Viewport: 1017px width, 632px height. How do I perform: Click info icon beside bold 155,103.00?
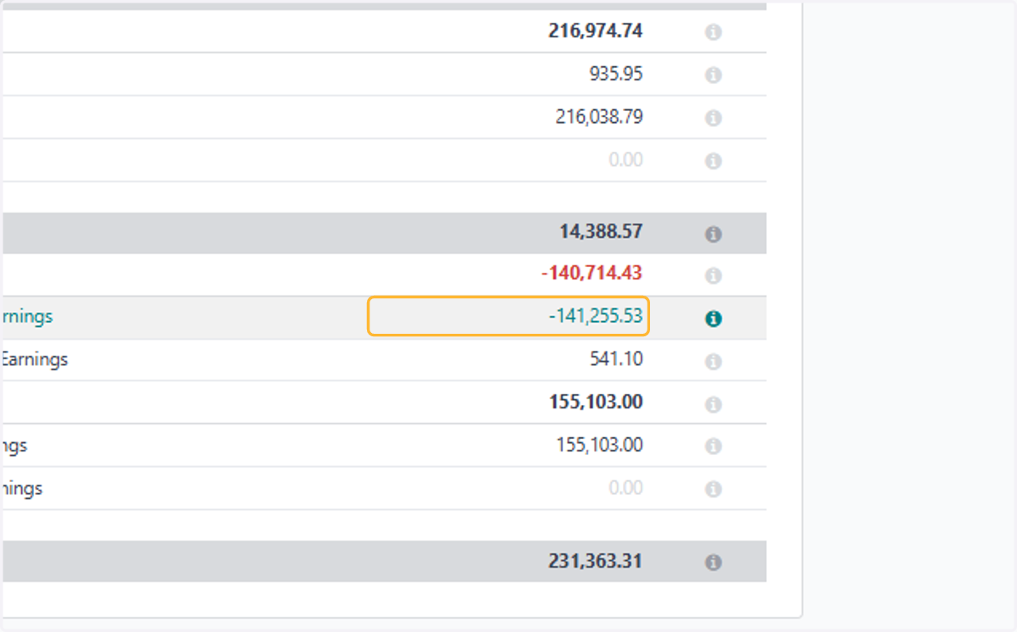714,404
